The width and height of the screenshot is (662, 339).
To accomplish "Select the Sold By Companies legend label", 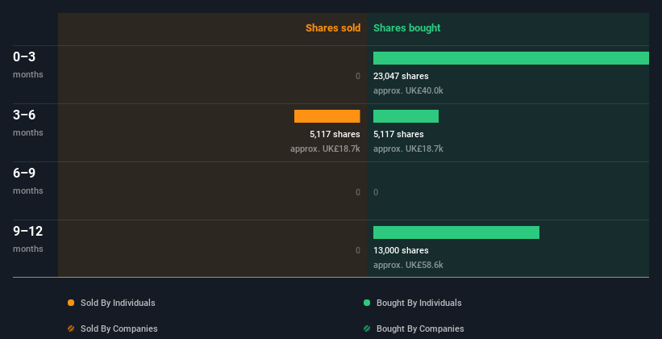I will click(x=119, y=329).
